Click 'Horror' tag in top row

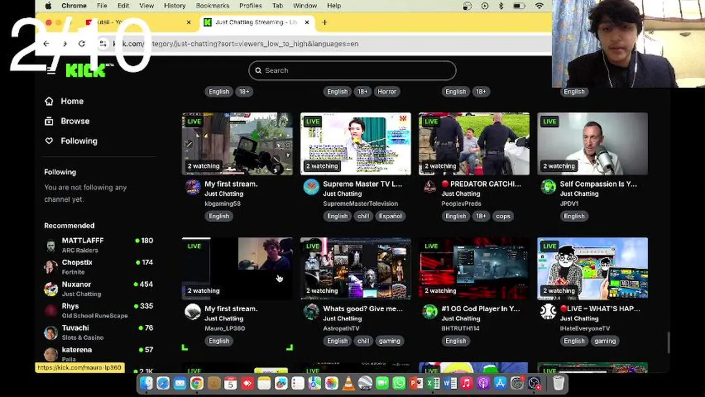387,92
